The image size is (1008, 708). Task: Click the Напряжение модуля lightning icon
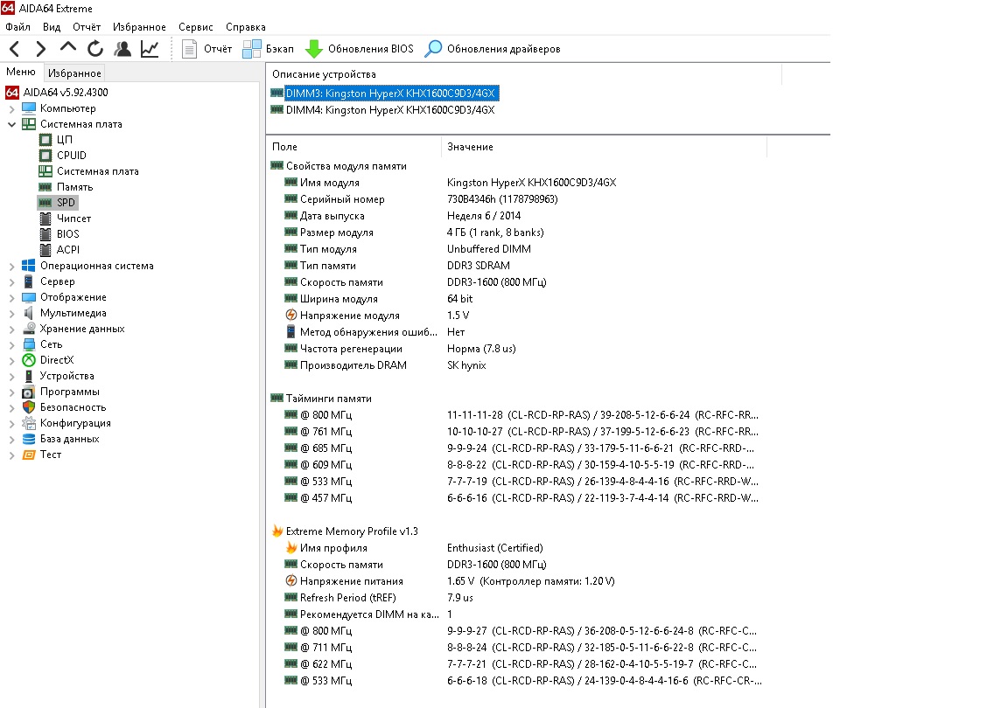(x=291, y=316)
